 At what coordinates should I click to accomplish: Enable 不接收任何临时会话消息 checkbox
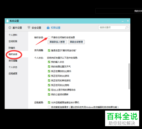(49, 37)
